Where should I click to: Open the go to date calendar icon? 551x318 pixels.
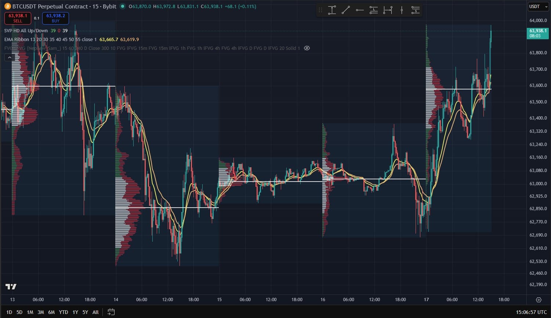pos(111,312)
